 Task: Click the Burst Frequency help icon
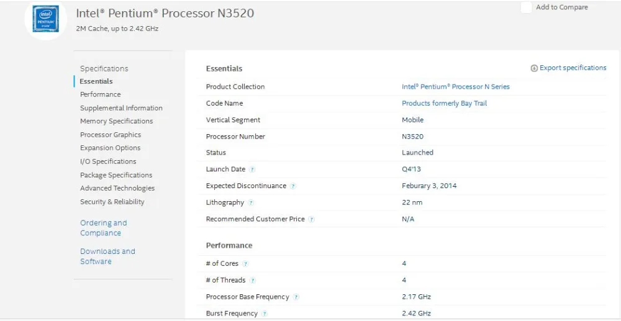pos(265,314)
